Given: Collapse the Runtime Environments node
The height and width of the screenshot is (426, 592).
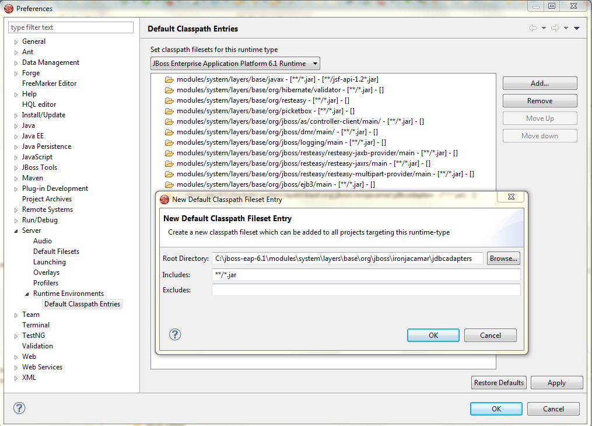Looking at the screenshot, I should pos(27,294).
